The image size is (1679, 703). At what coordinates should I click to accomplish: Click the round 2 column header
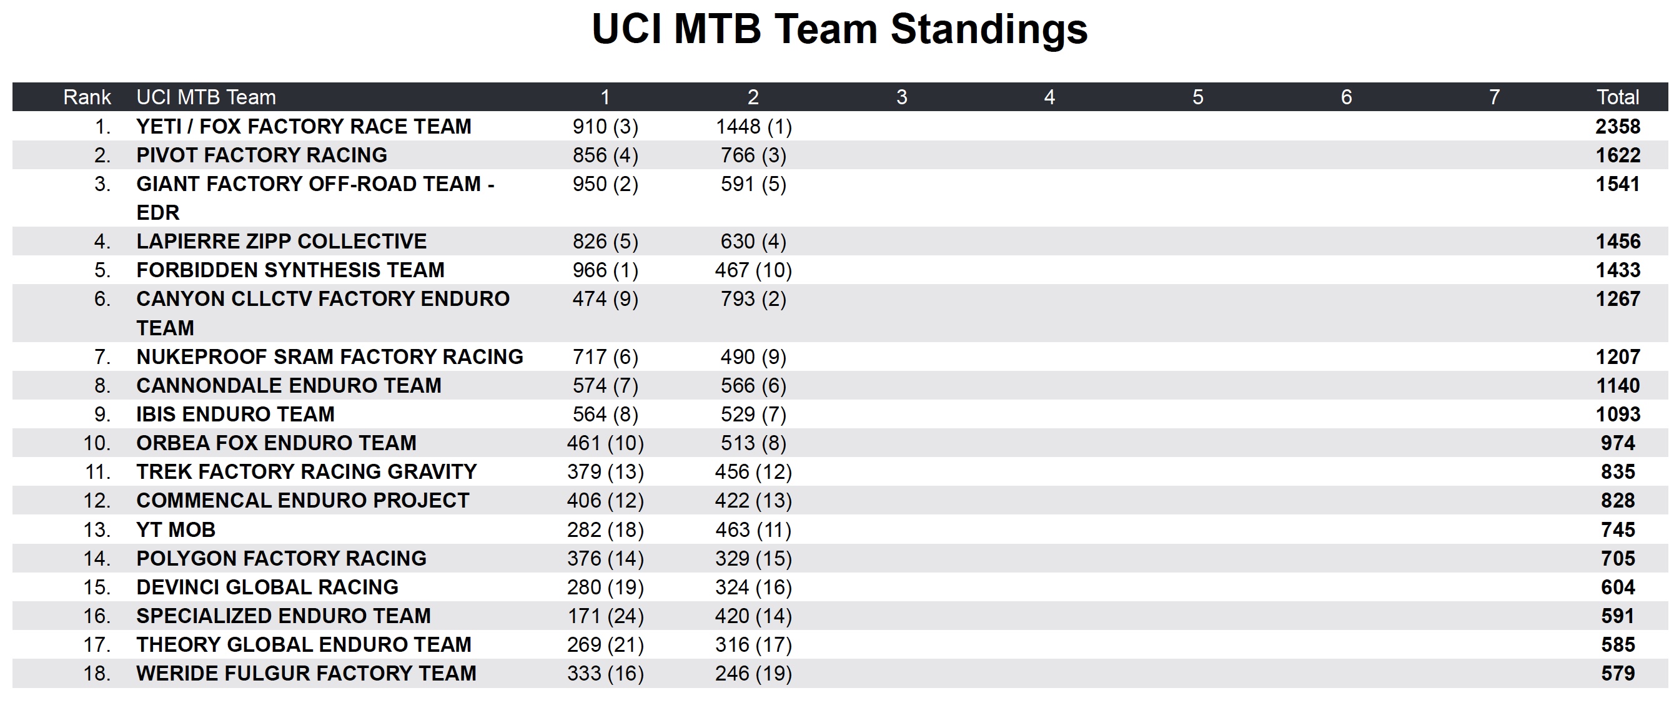[753, 97]
